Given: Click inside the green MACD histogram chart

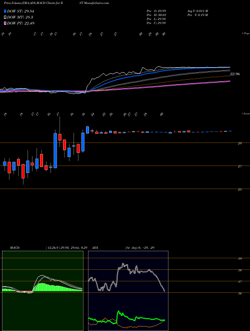Looking at the screenshot, I should 42,291.
